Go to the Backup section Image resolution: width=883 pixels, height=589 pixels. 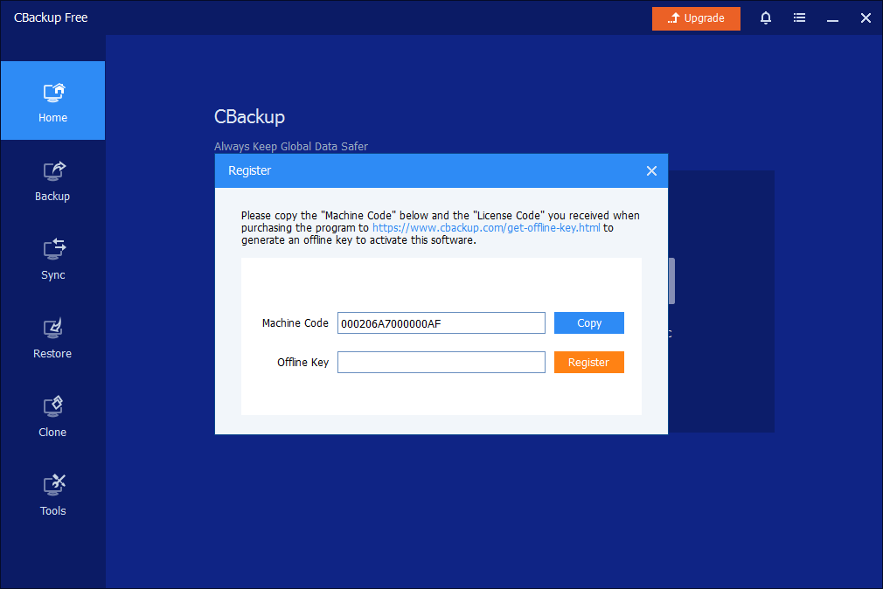(52, 180)
